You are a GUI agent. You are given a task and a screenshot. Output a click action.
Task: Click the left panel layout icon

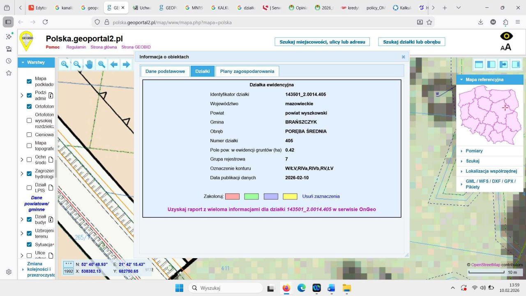click(x=491, y=64)
